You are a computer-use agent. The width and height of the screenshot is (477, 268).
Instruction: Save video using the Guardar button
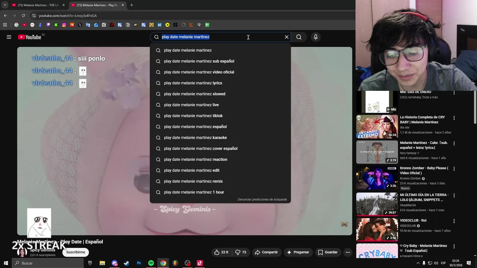tap(328, 252)
